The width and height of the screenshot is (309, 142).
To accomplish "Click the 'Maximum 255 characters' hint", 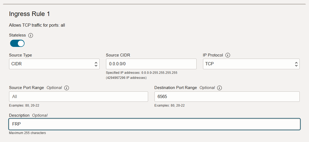I will pos(27,133).
